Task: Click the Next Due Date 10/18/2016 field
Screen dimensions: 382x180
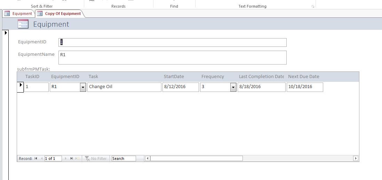Action: pos(305,87)
